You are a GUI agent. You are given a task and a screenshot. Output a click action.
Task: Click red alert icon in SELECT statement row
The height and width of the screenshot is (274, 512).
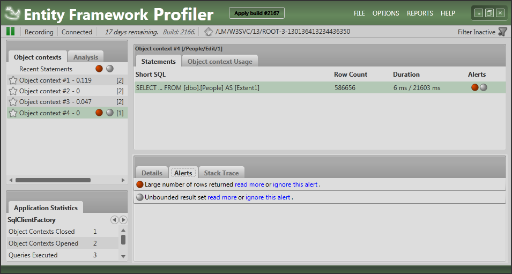pyautogui.click(x=474, y=87)
